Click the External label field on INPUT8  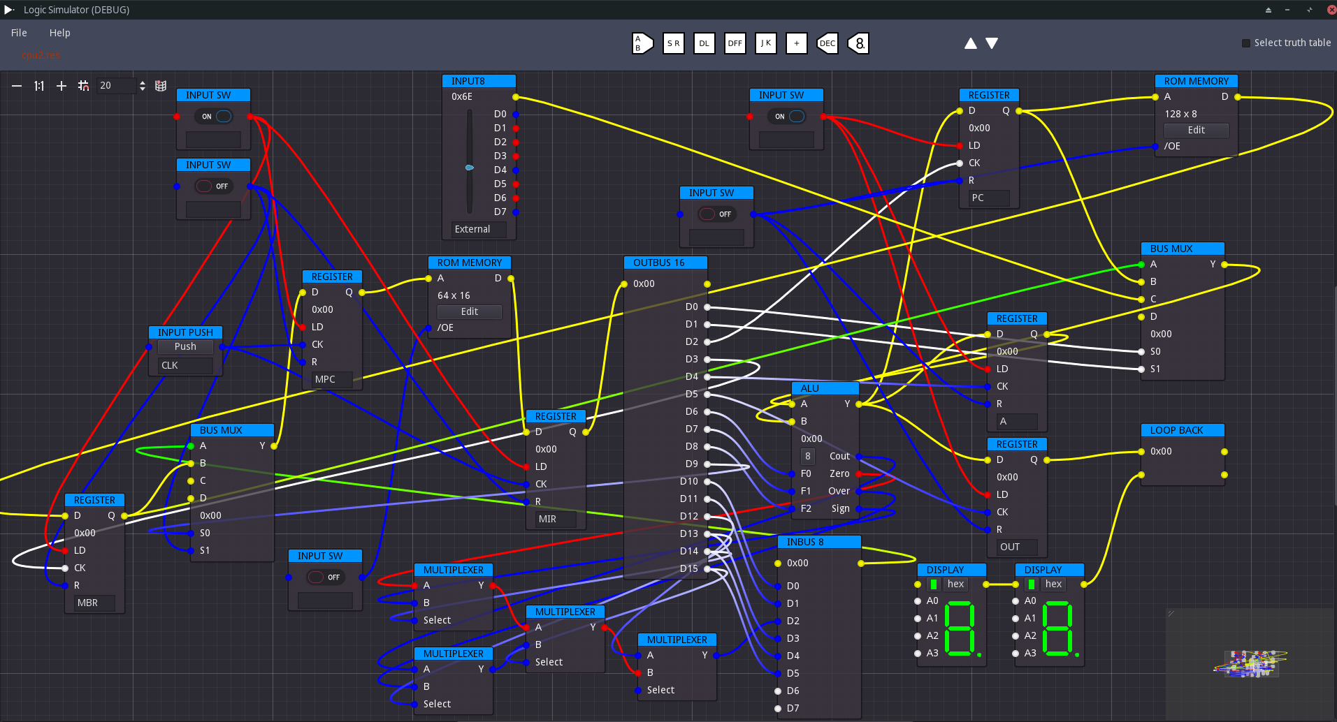click(479, 229)
